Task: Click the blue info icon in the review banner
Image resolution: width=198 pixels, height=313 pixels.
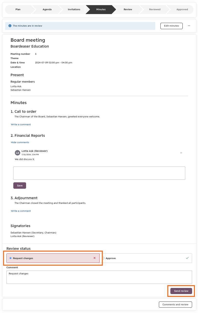Action: click(10, 26)
